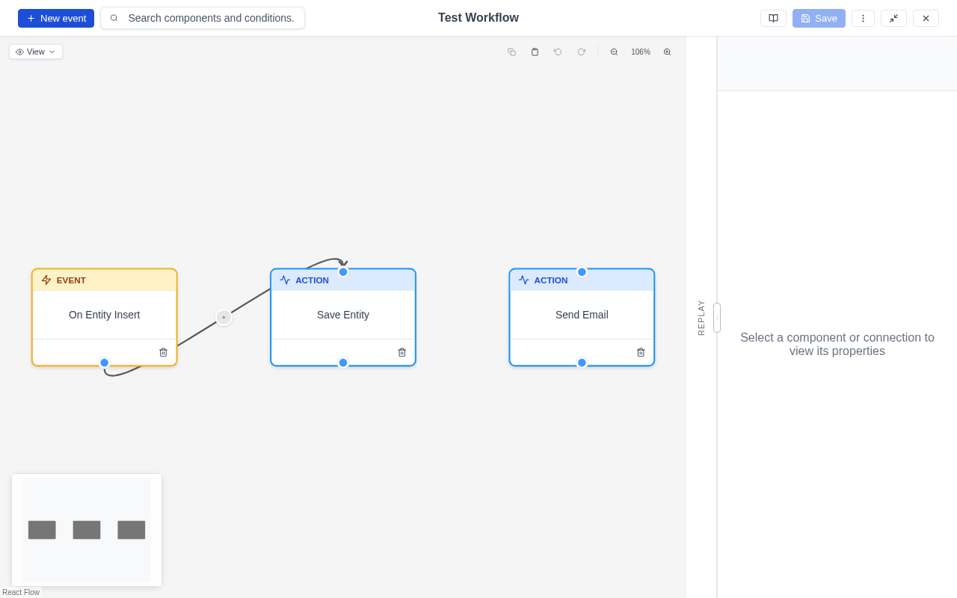The width and height of the screenshot is (957, 598).
Task: Undo the last change
Action: coord(558,52)
